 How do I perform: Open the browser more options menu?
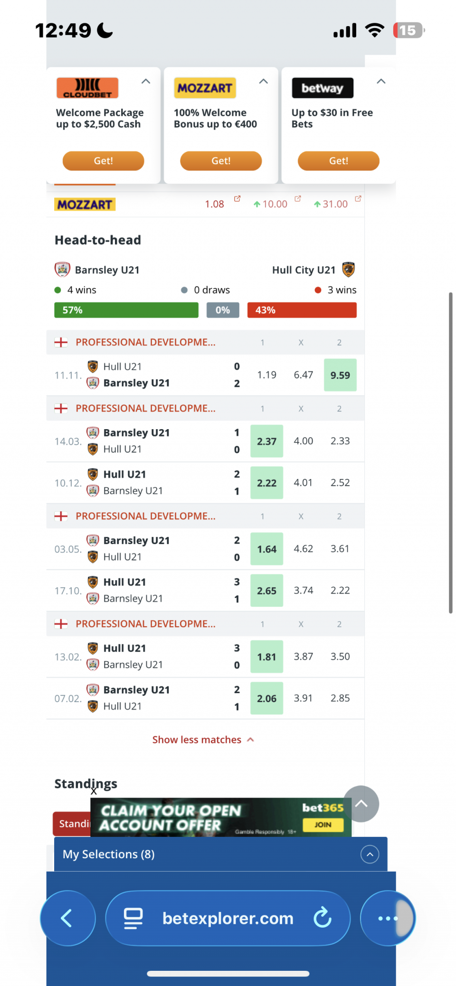387,918
